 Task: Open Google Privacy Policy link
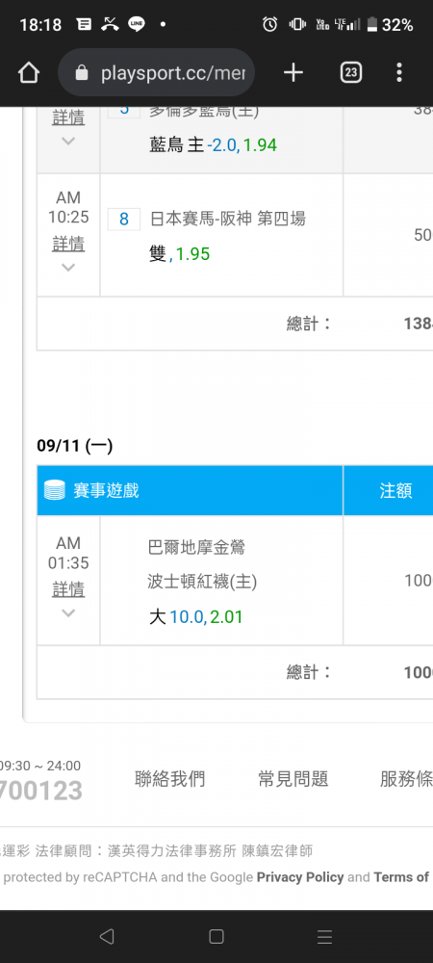click(x=300, y=877)
